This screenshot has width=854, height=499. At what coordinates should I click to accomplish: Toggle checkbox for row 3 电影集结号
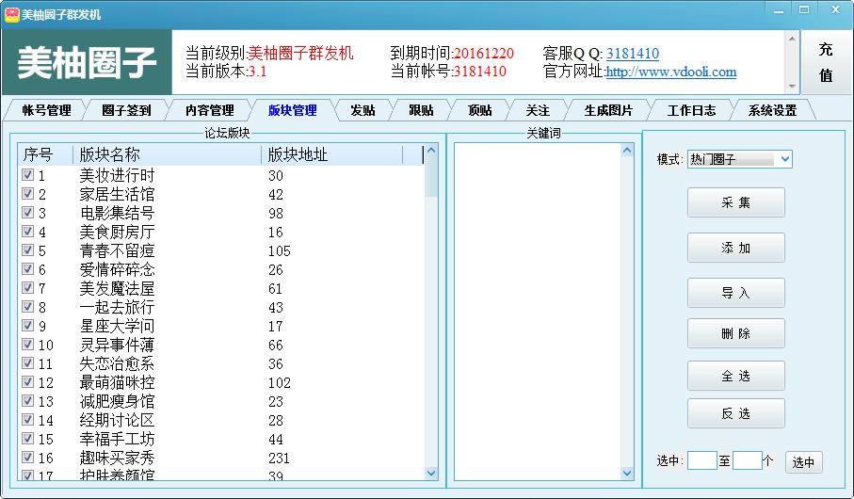pyautogui.click(x=28, y=213)
